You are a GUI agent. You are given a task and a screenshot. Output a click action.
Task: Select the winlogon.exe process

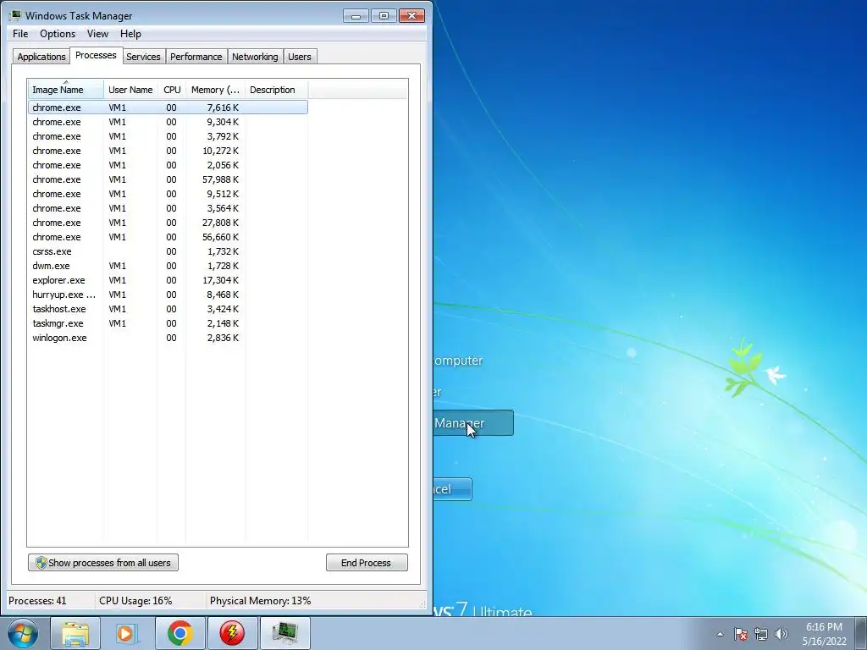(x=168, y=337)
